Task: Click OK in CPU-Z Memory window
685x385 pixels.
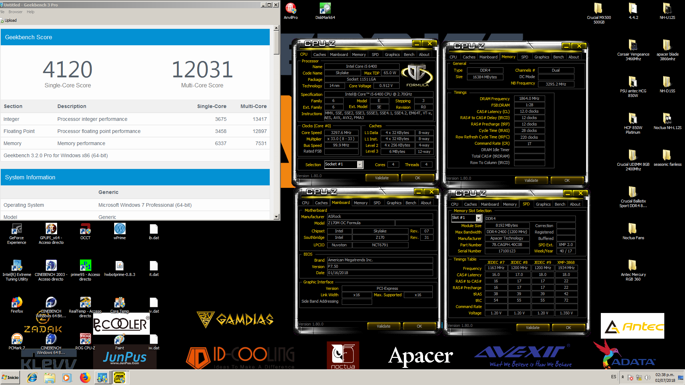Action: pos(567,180)
